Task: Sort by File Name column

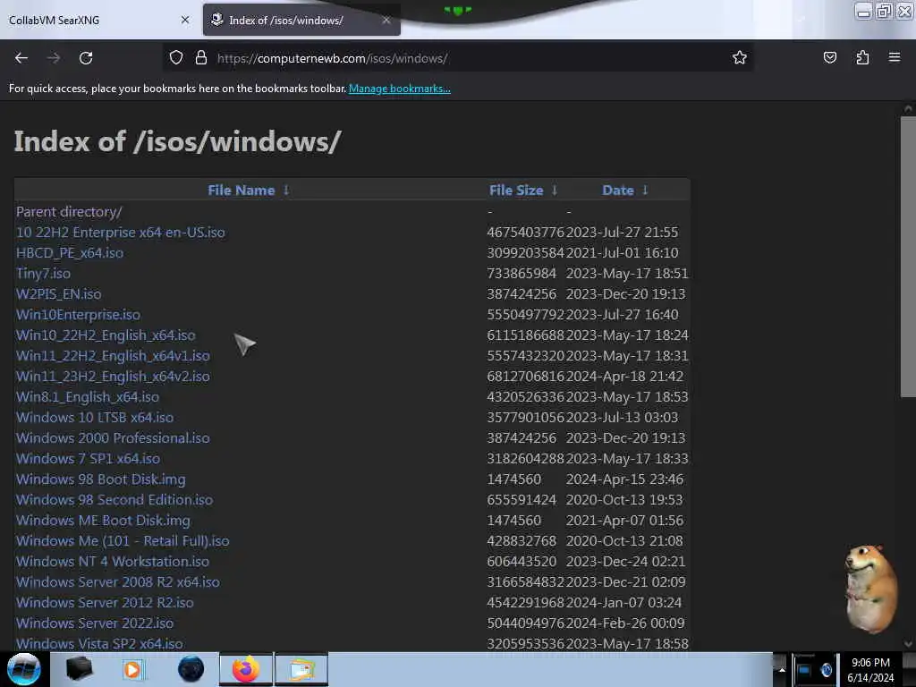Action: pos(242,191)
